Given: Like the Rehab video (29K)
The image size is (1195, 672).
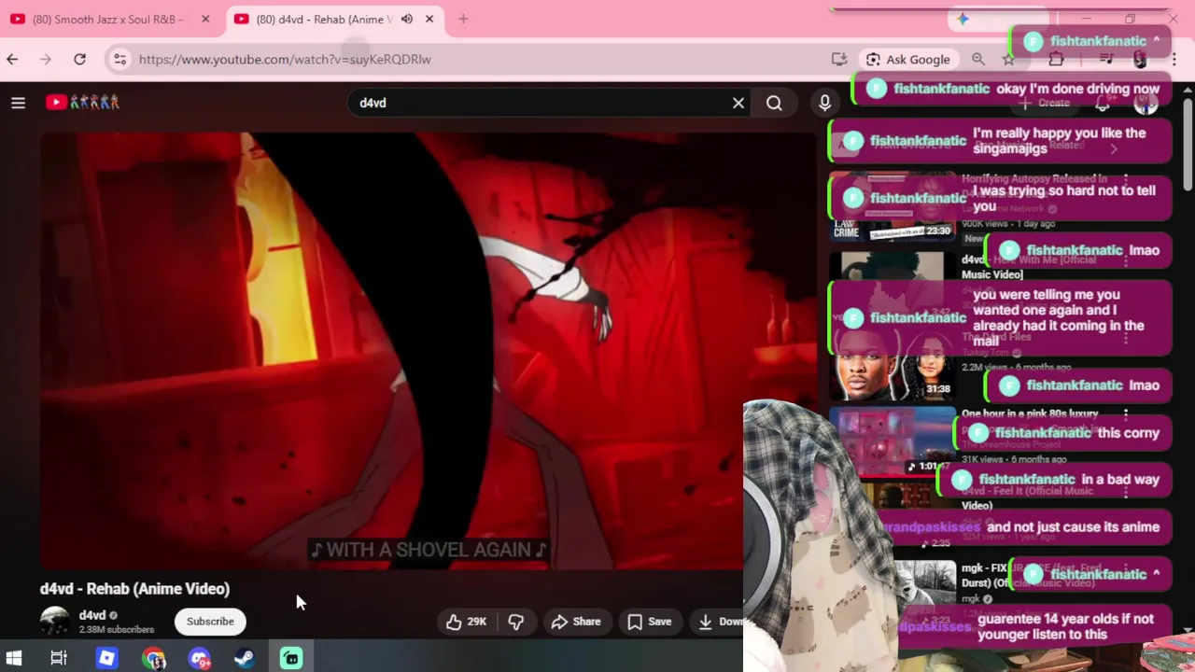Looking at the screenshot, I should pyautogui.click(x=466, y=622).
